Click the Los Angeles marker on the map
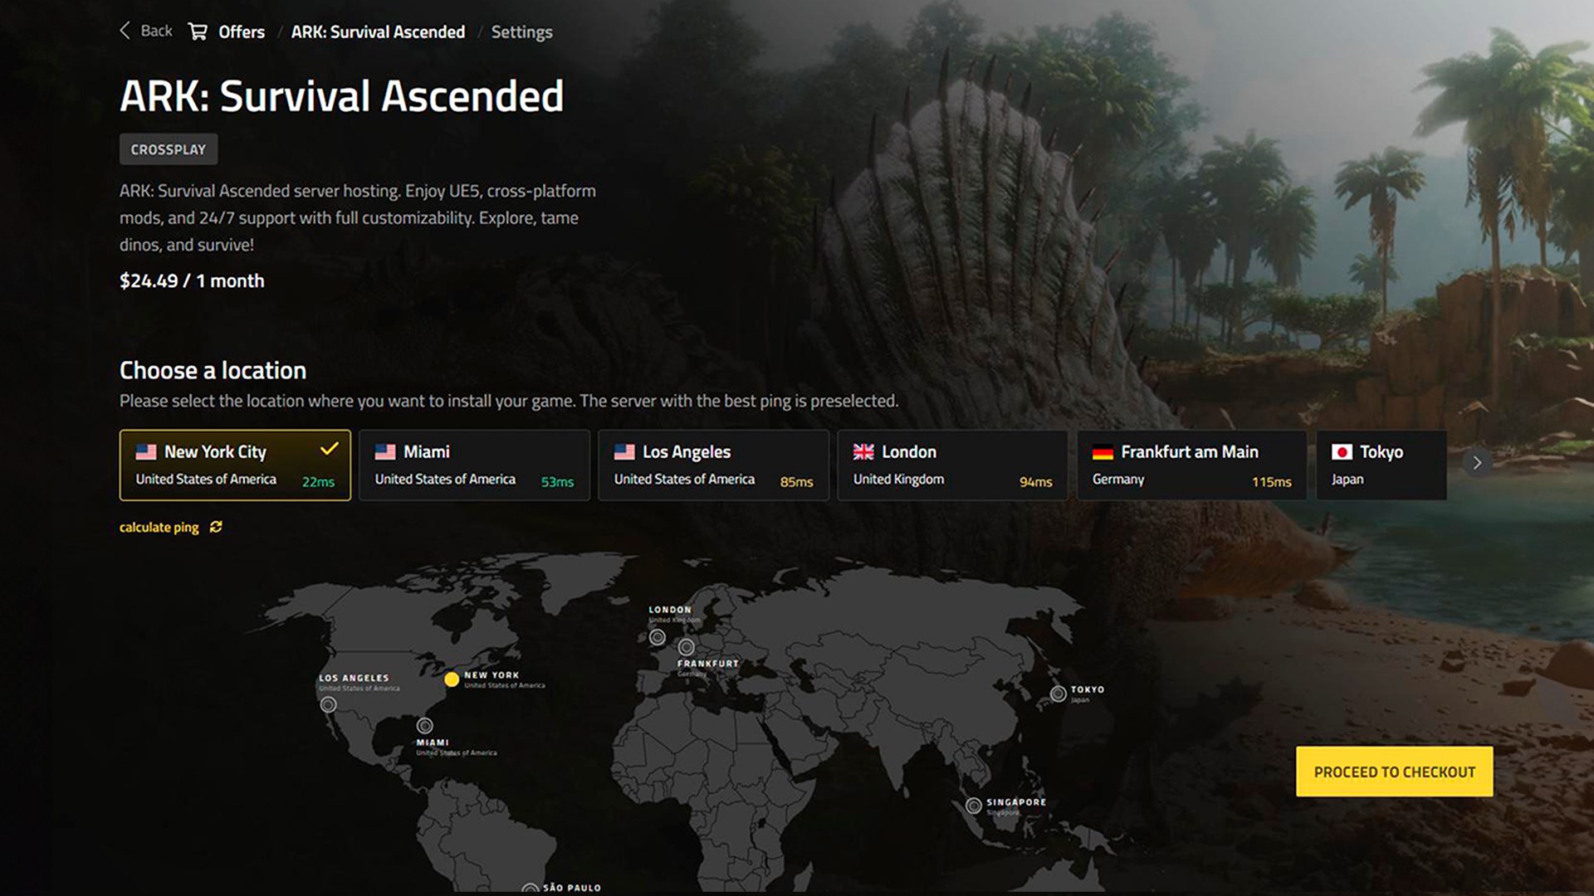Image resolution: width=1594 pixels, height=896 pixels. 327,704
